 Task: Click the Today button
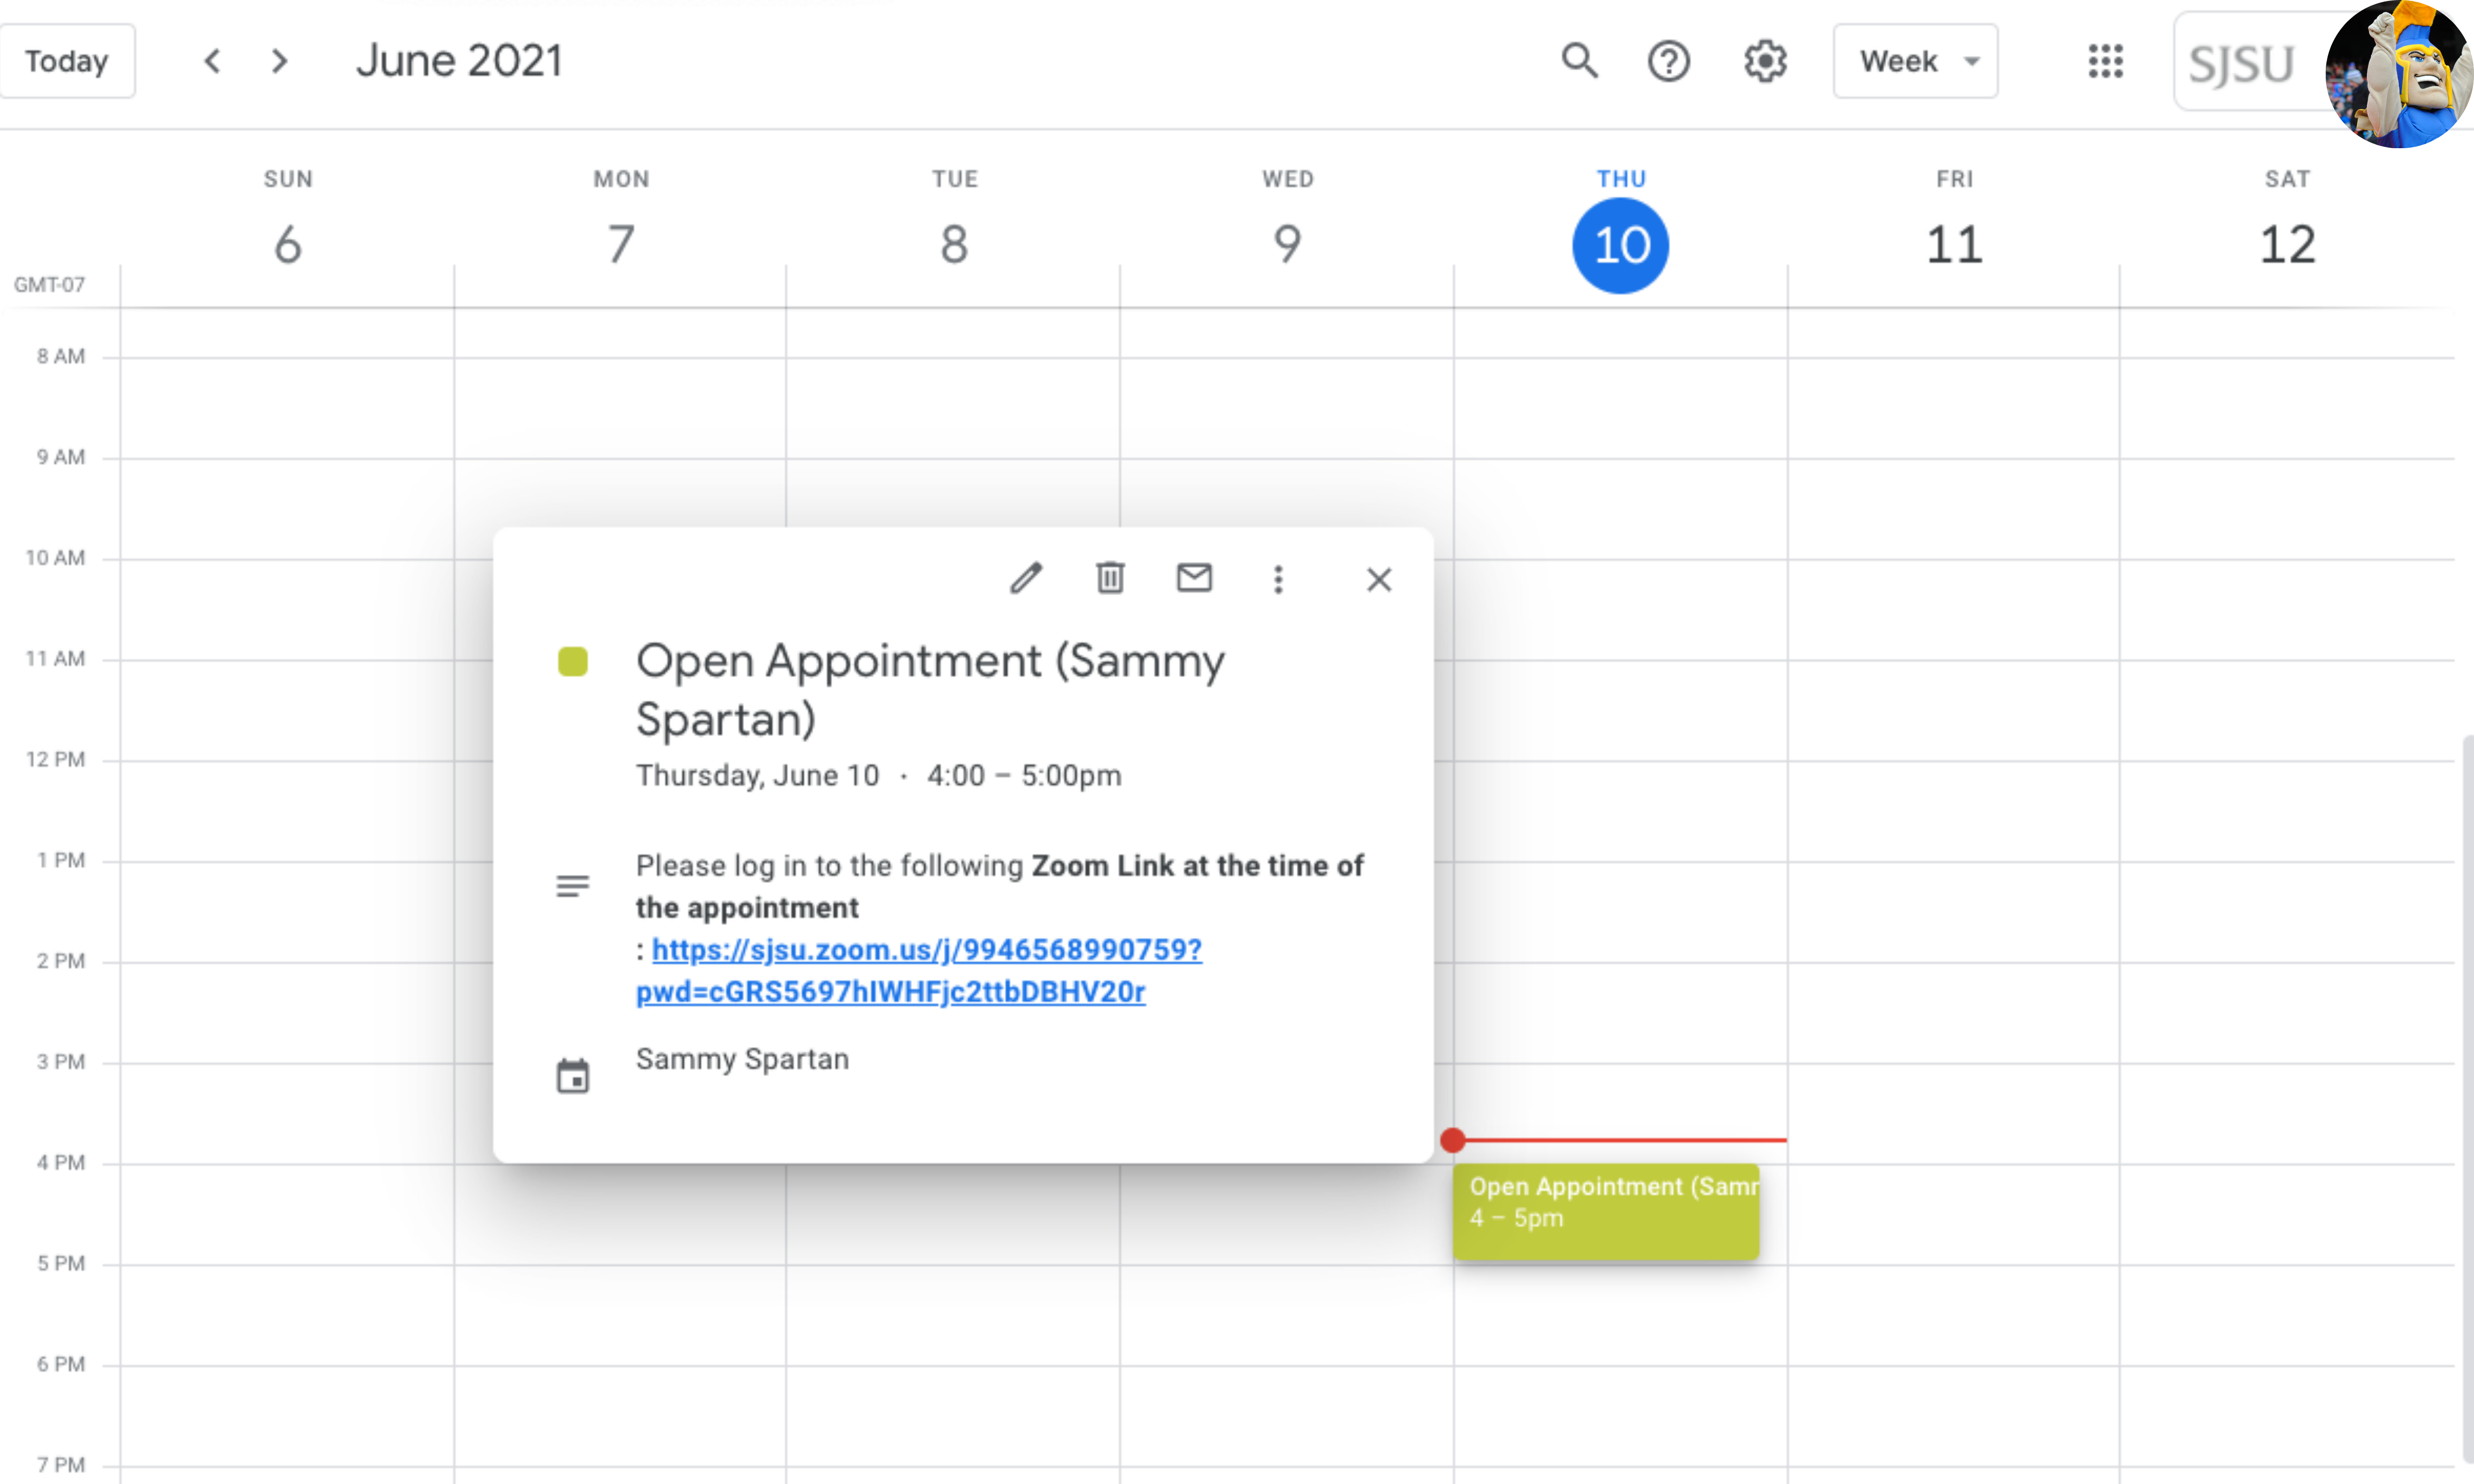pyautogui.click(x=67, y=61)
